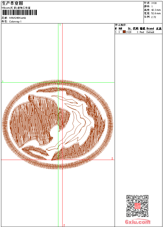The height and width of the screenshot is (227, 163).
Task: Click the Brand column header
Action: point(150,29)
